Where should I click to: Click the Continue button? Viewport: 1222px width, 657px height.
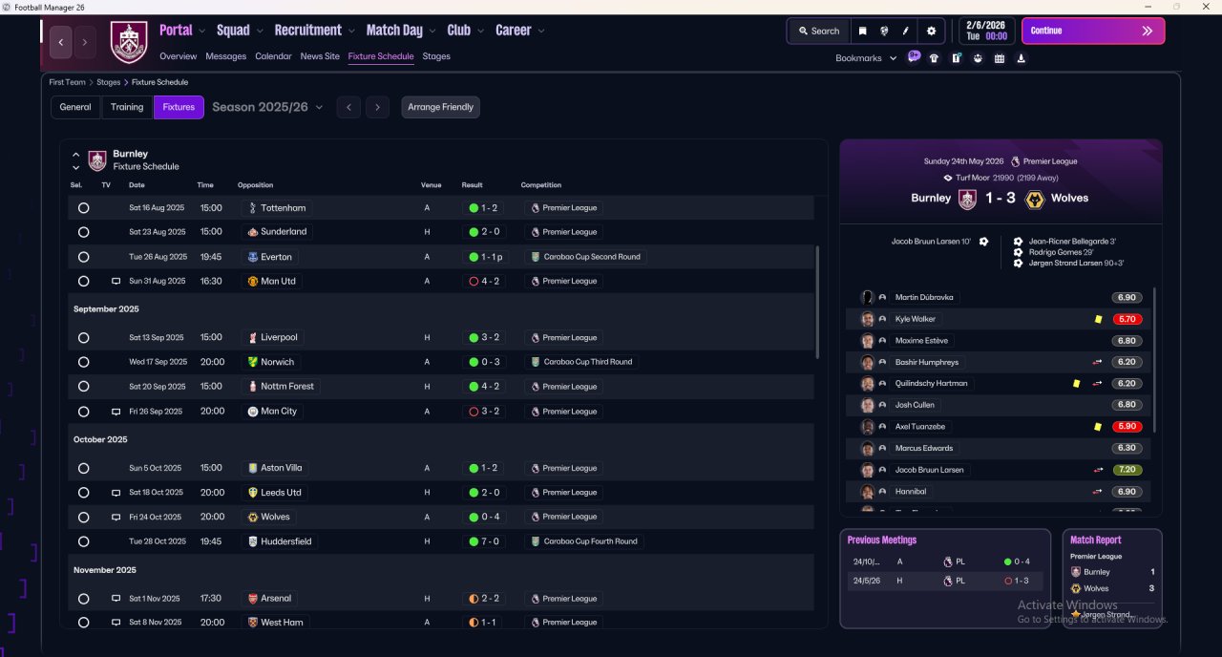pos(1093,31)
